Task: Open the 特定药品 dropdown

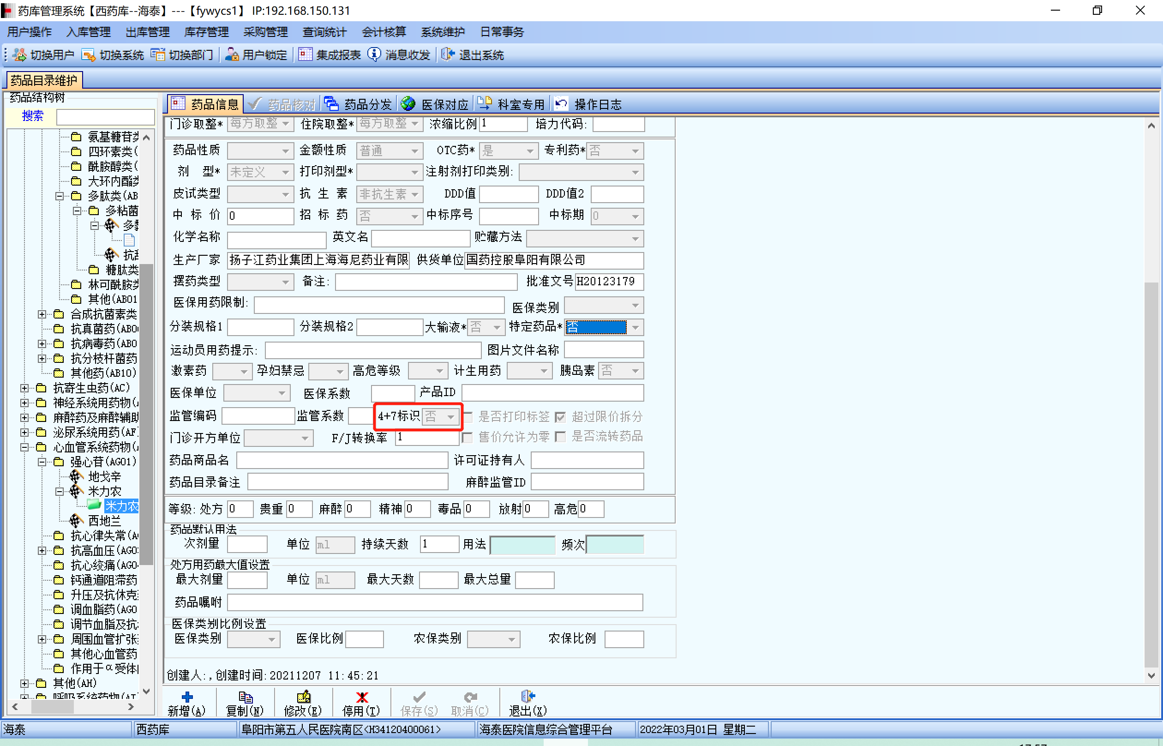Action: (635, 327)
